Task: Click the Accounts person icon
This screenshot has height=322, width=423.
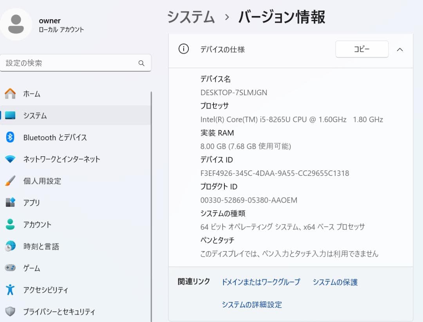Action: [10, 224]
